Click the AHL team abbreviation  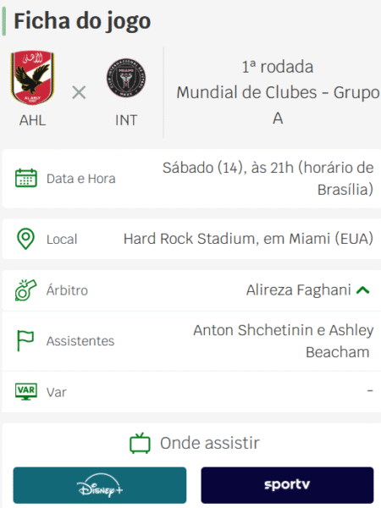coord(32,120)
